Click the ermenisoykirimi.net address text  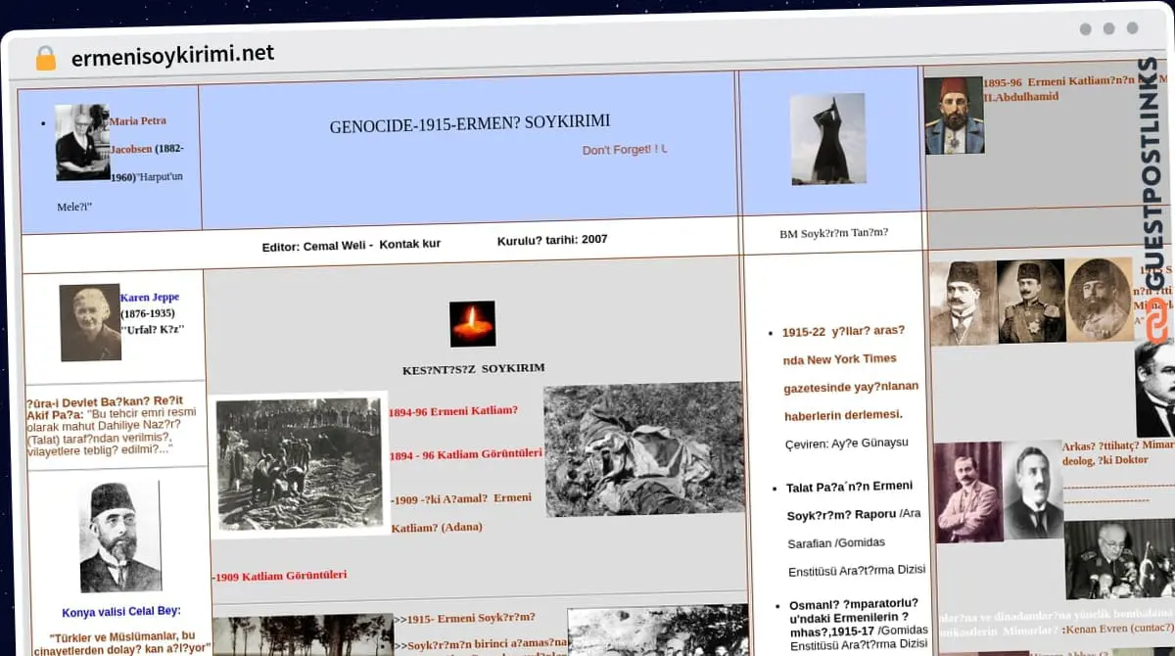tap(172, 54)
